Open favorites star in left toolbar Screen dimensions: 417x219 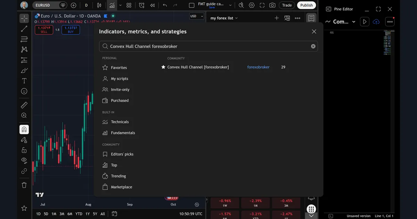[x=24, y=208]
